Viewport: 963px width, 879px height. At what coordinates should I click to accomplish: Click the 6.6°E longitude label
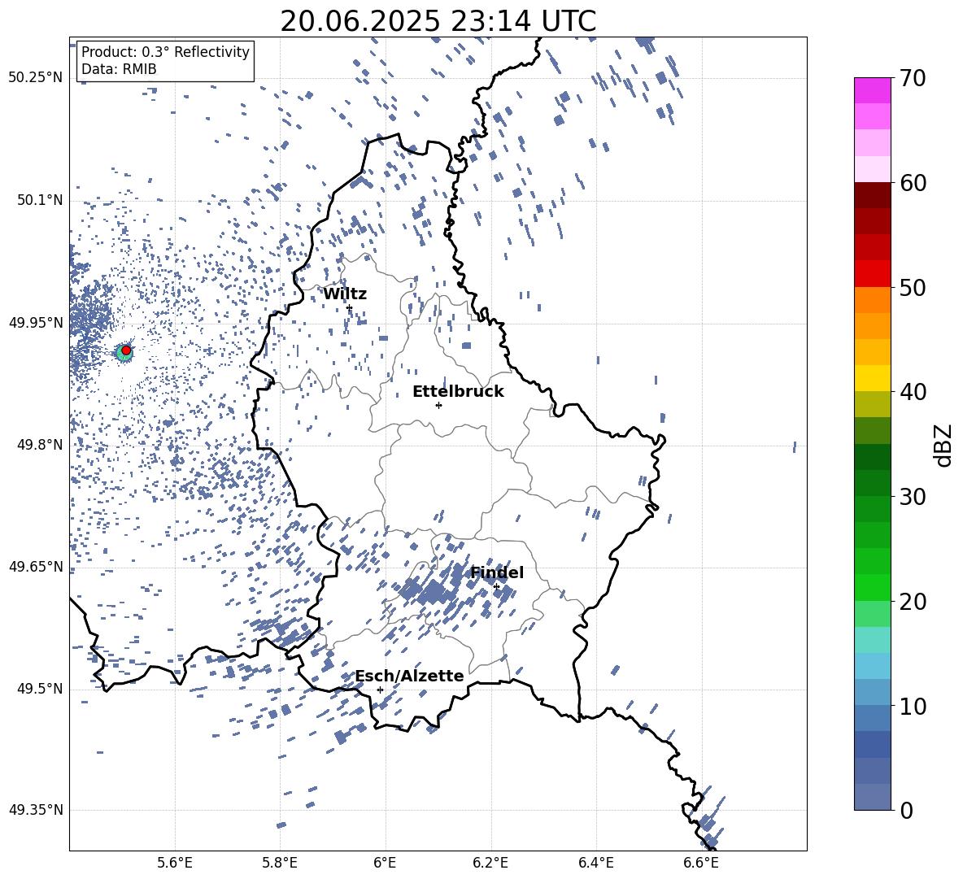pyautogui.click(x=701, y=863)
